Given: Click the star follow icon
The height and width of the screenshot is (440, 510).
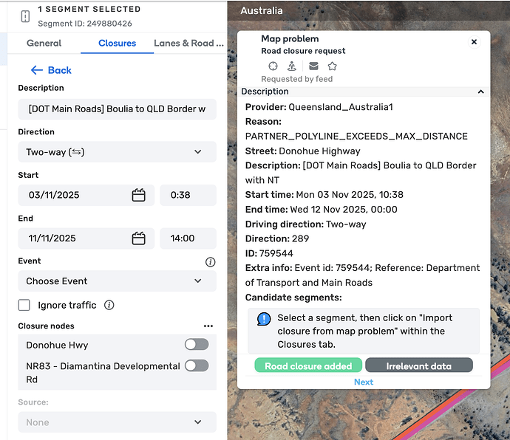Looking at the screenshot, I should coord(333,66).
